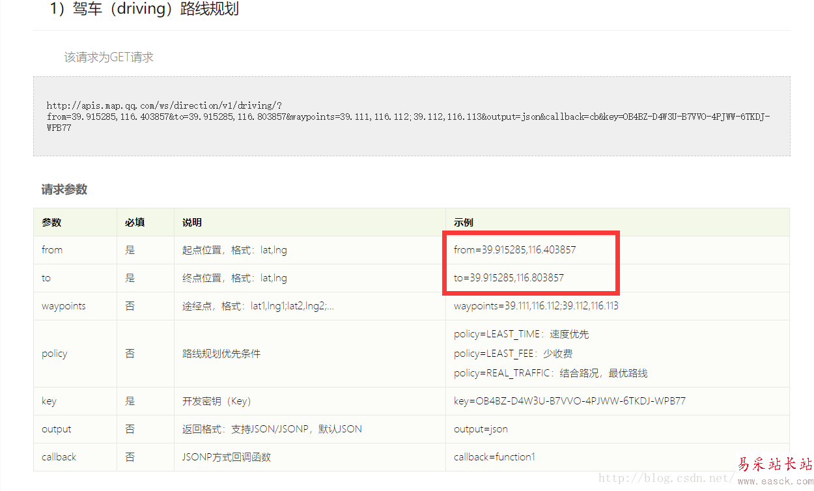The width and height of the screenshot is (814, 491).
Task: Click the note '该请求为GET请求'
Action: coord(109,57)
